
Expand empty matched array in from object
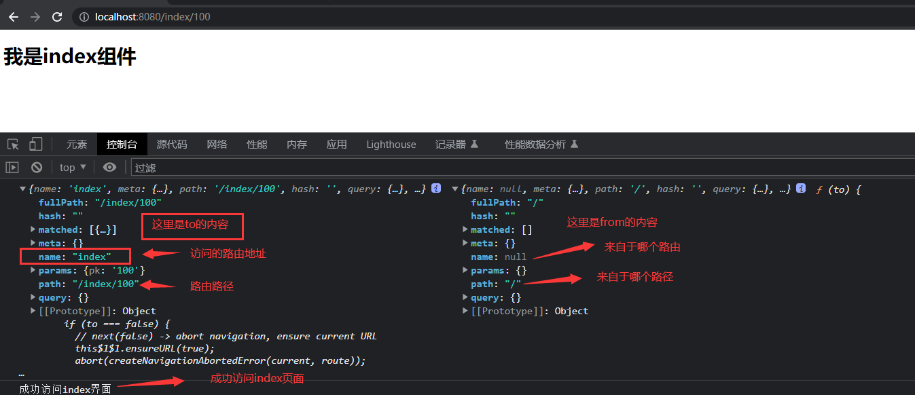click(x=465, y=229)
